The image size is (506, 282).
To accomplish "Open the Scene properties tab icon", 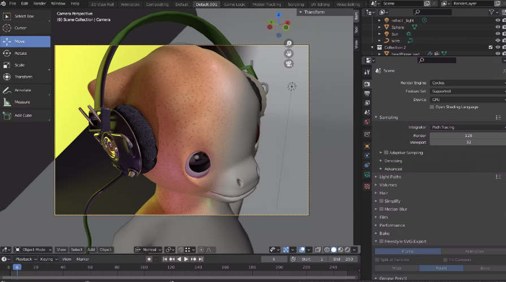I will 367,112.
